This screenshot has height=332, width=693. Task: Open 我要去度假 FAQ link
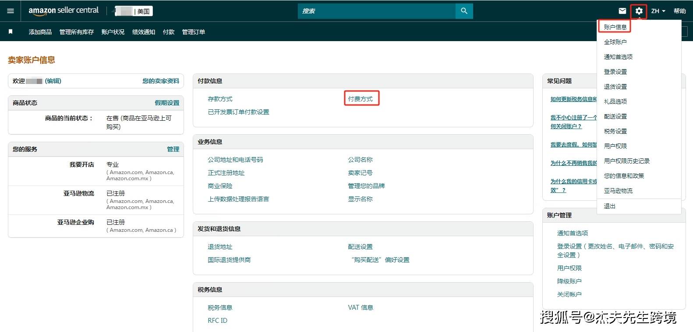573,145
